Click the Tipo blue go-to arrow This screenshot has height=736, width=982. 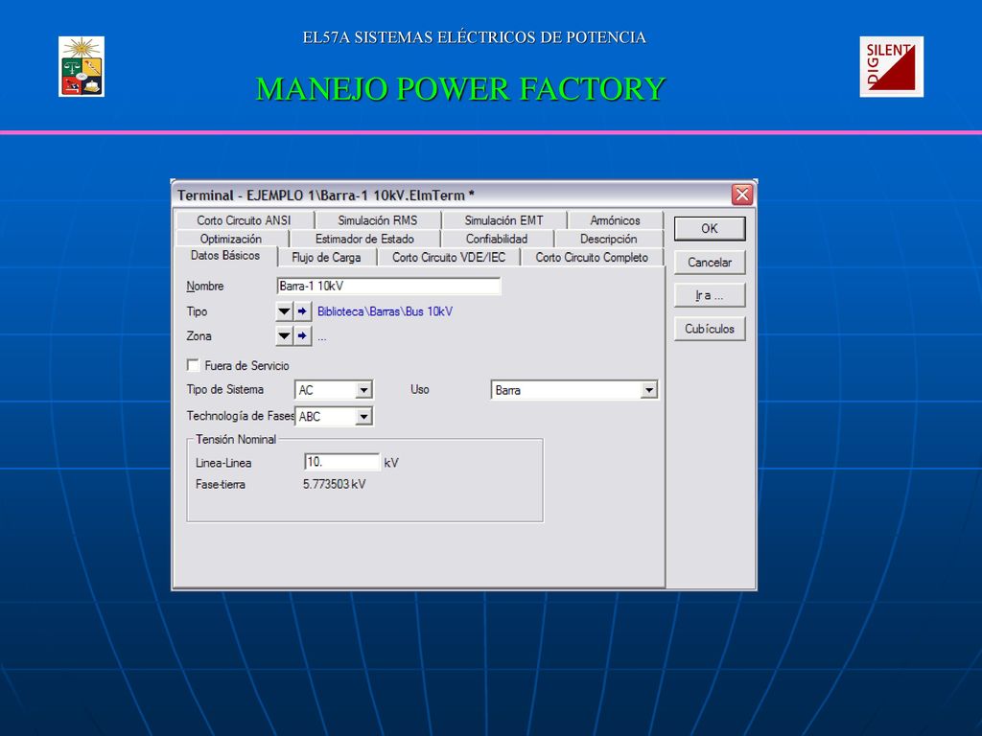[302, 311]
